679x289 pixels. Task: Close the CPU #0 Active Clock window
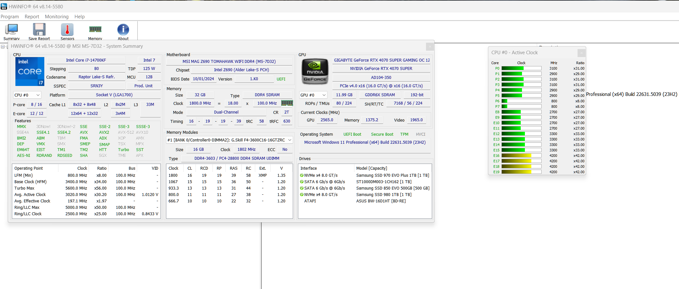point(581,53)
